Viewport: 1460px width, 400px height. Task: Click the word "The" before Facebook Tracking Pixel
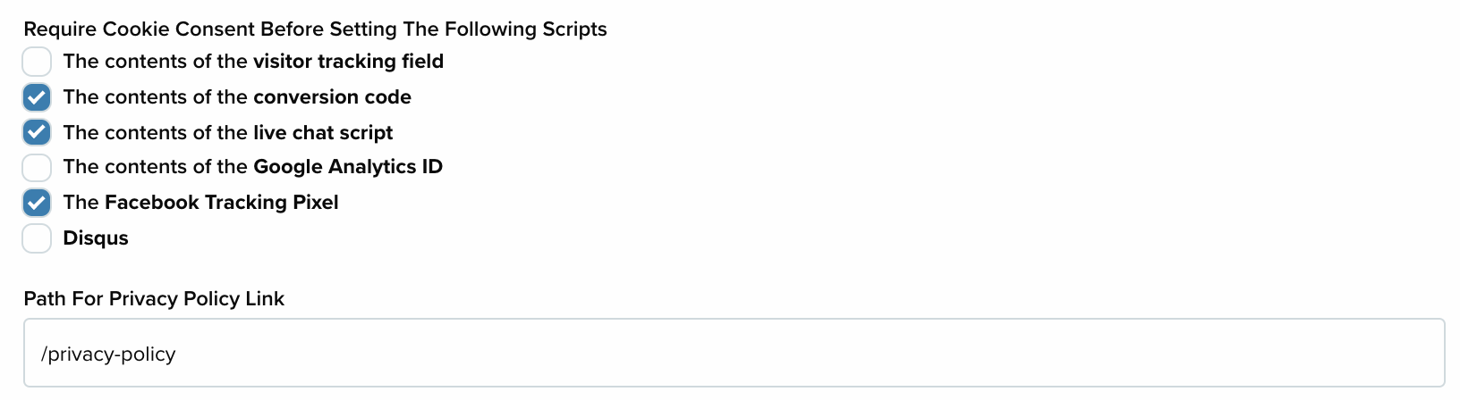coord(81,203)
